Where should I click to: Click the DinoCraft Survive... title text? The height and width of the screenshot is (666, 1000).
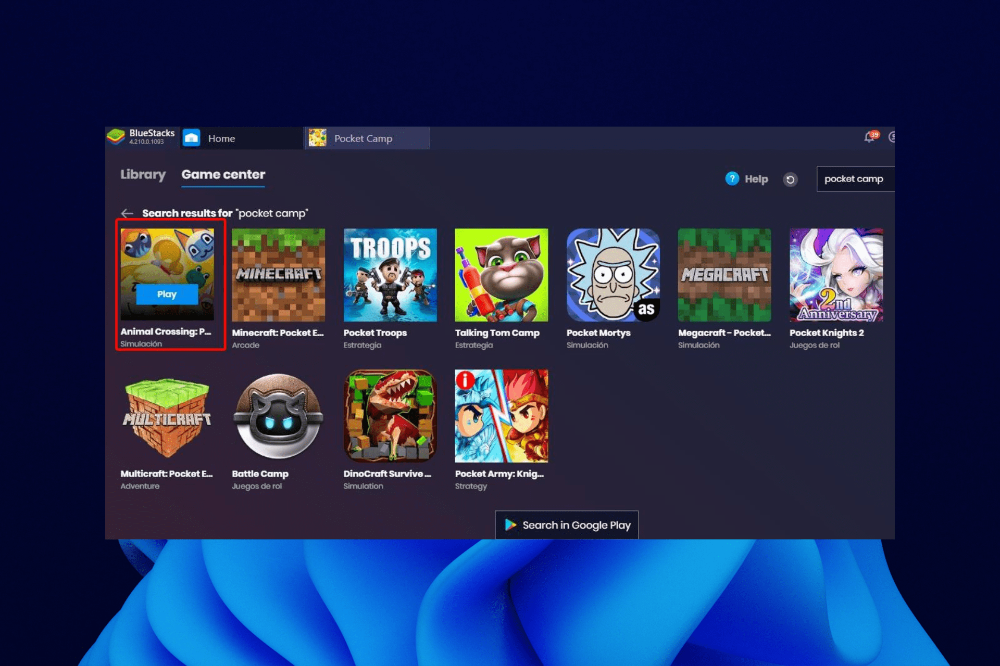(387, 474)
